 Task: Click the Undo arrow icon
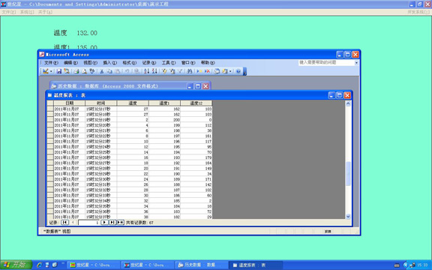coord(127,71)
